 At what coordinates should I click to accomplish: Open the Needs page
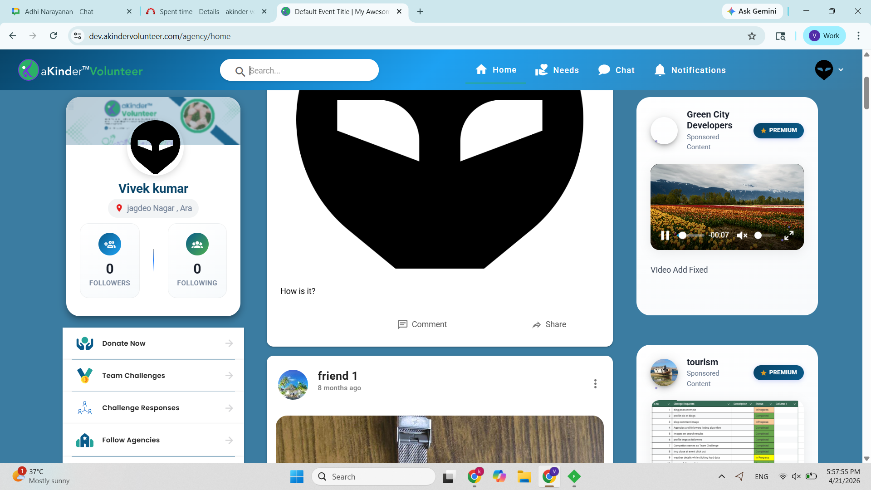(557, 70)
